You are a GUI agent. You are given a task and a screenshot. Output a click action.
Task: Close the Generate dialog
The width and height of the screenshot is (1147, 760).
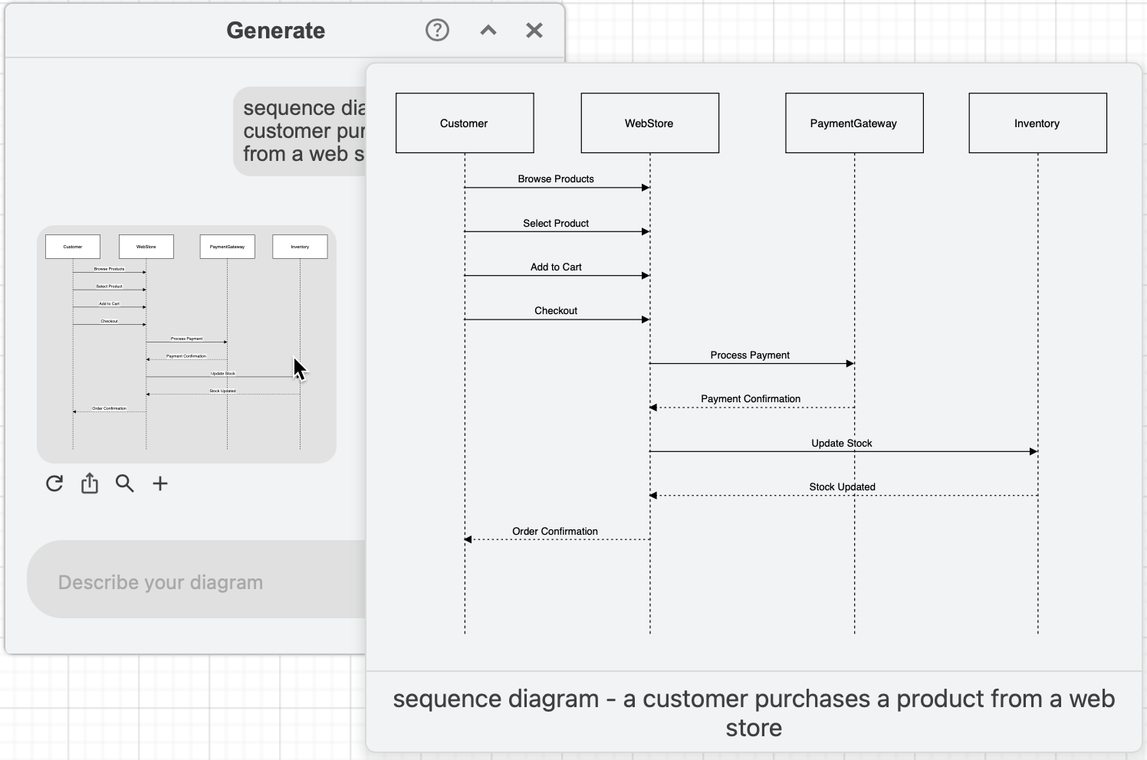point(534,31)
